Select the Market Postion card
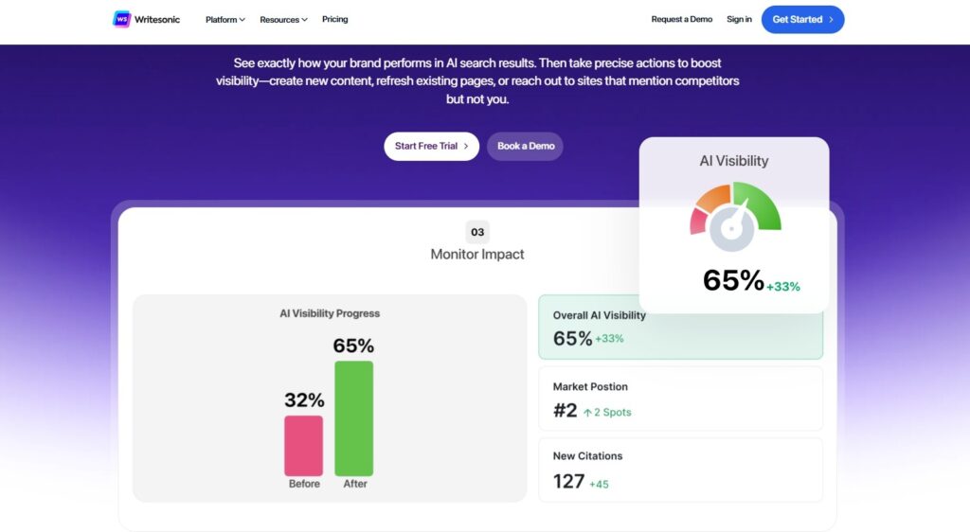This screenshot has width=970, height=532. click(x=680, y=399)
